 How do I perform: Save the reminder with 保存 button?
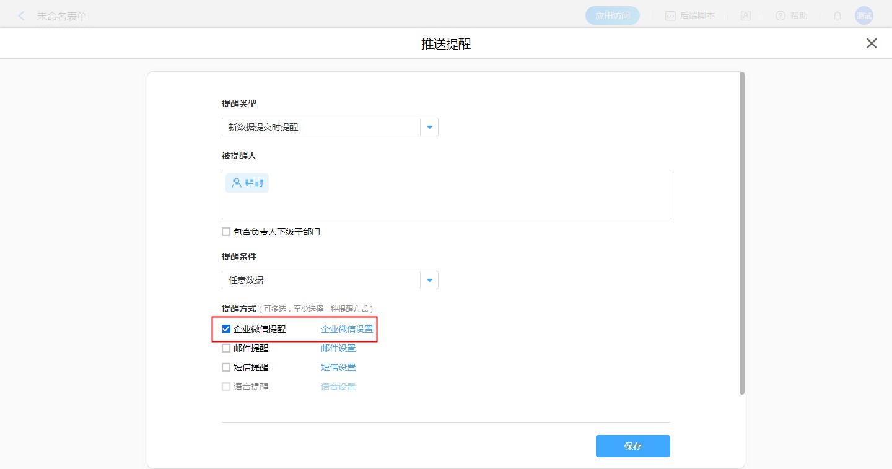click(x=632, y=446)
